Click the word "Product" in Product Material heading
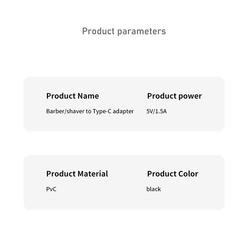The image size is (246, 246). [x=61, y=174]
